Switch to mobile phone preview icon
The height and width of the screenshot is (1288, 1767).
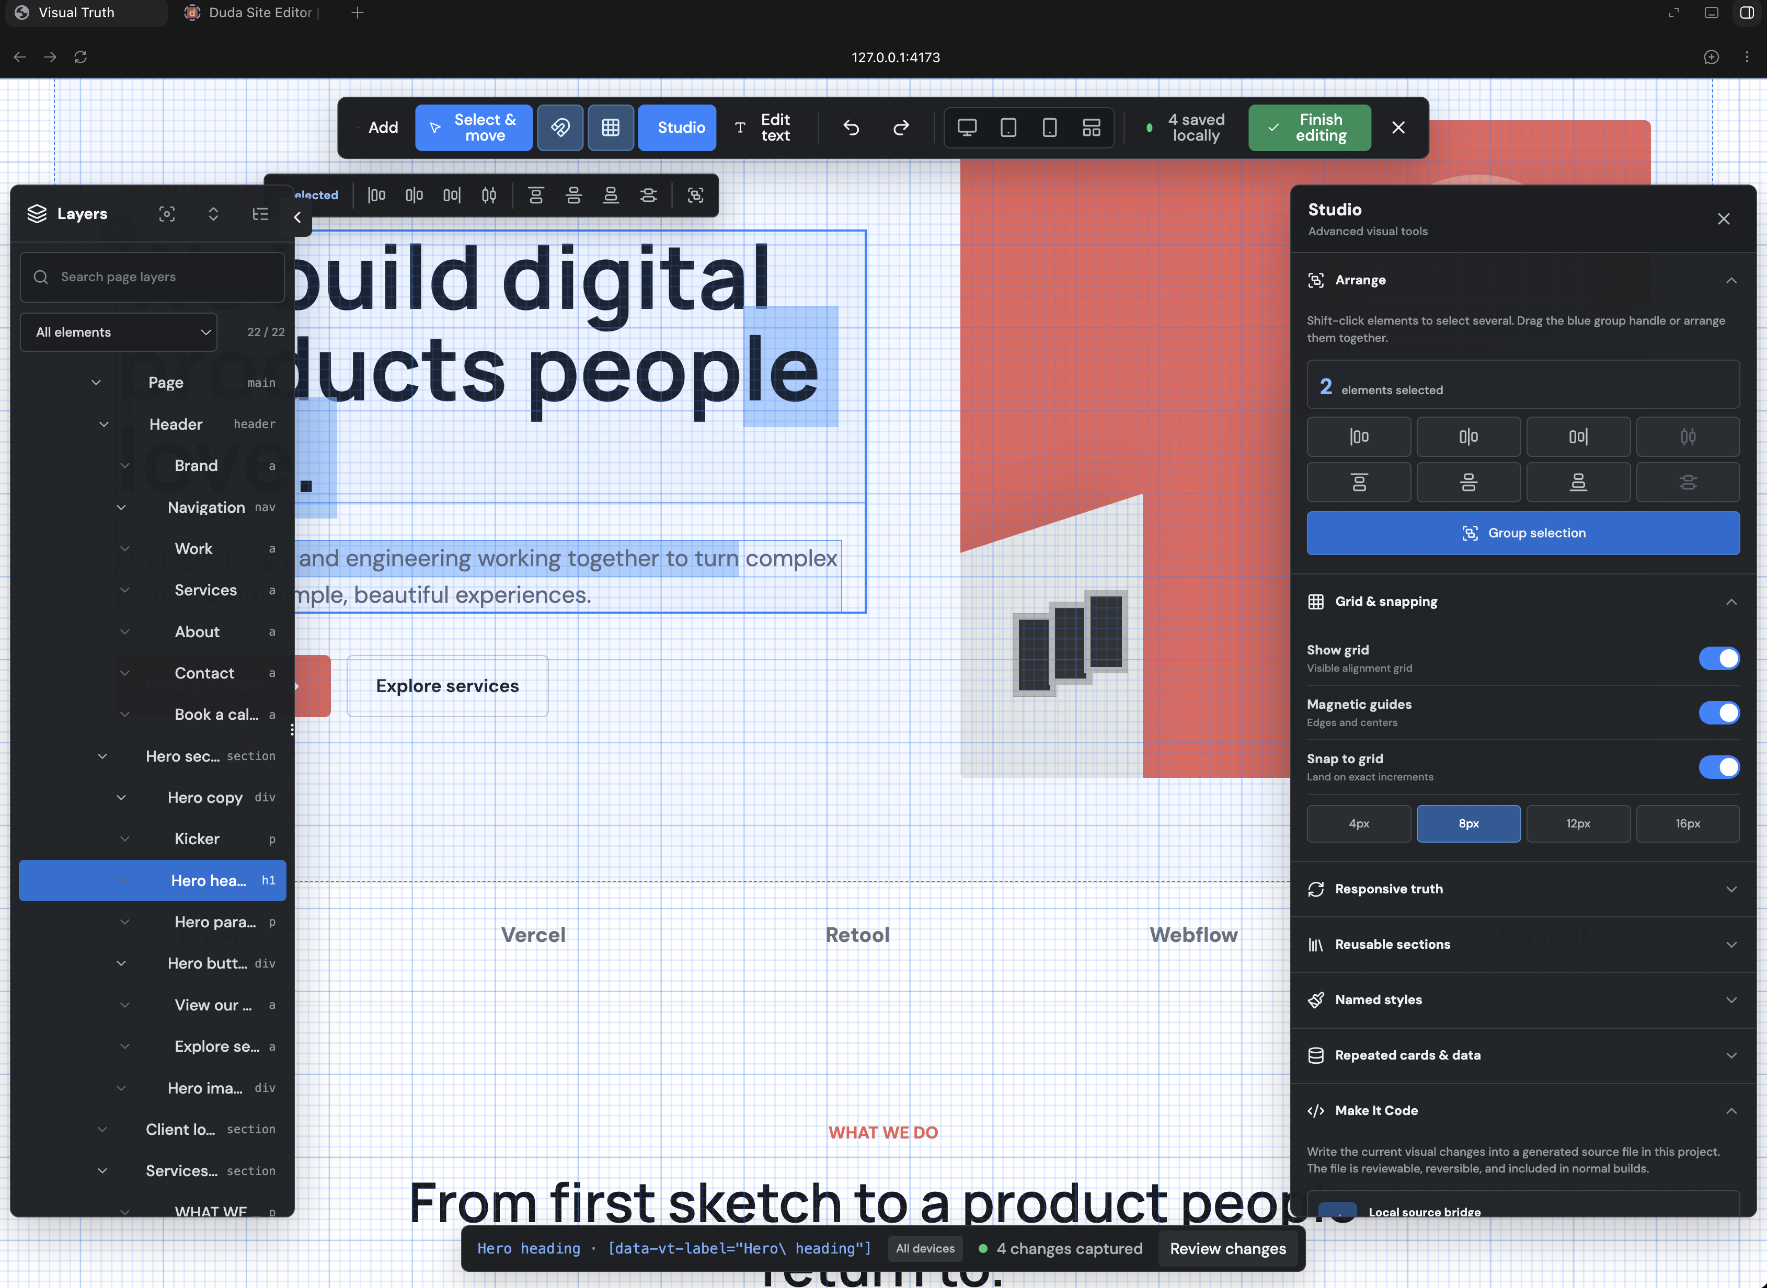(x=1050, y=127)
